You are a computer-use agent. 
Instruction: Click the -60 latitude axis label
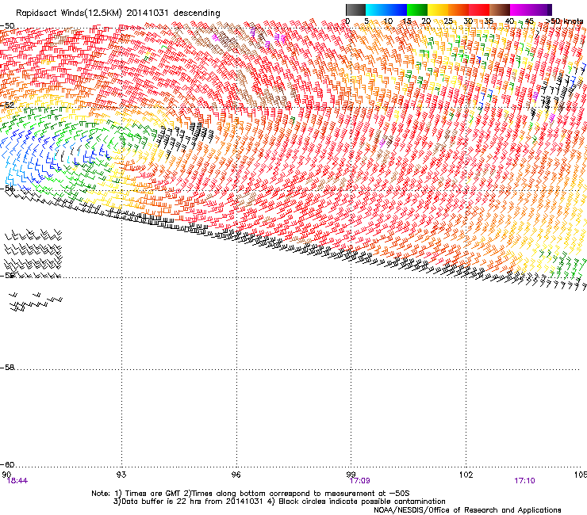pos(7,464)
